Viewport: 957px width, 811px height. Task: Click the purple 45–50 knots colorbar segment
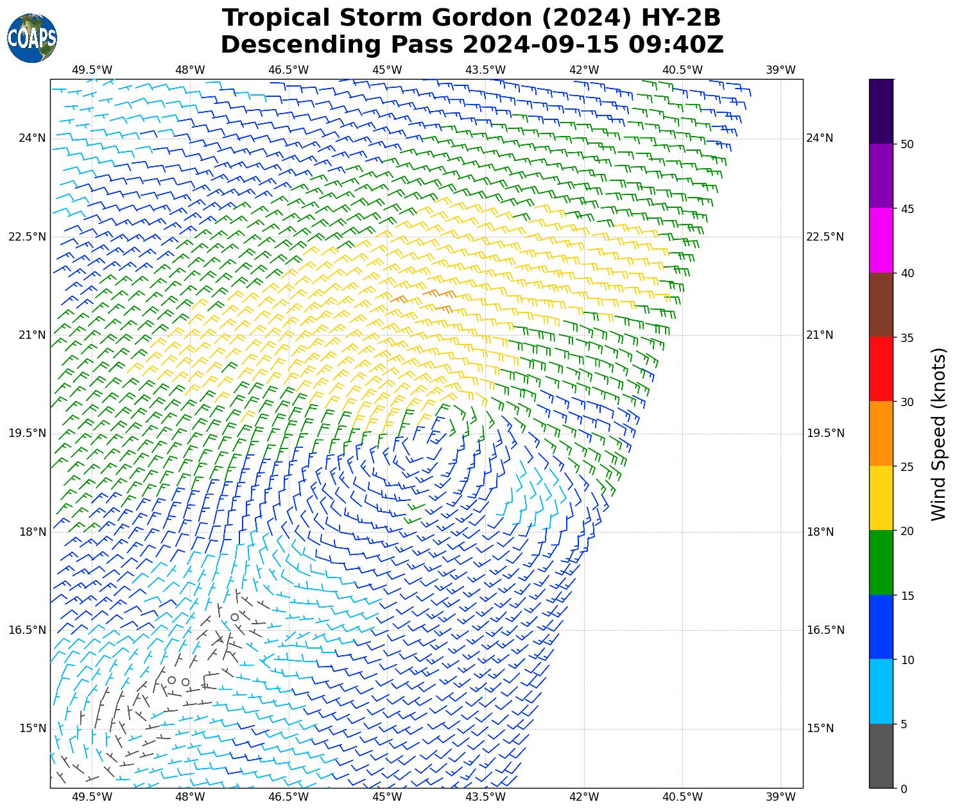click(881, 176)
